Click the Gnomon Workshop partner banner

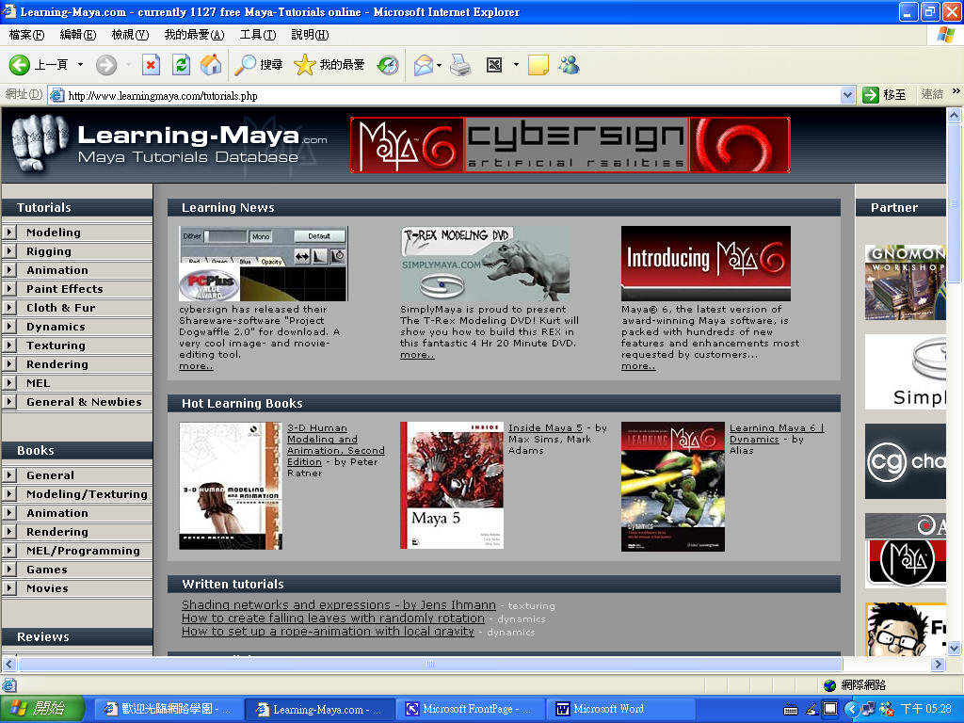coord(905,282)
